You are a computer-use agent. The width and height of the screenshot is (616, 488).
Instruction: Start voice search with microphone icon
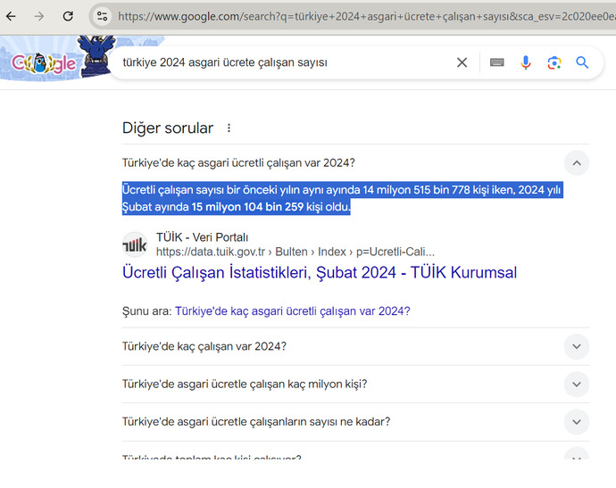526,62
